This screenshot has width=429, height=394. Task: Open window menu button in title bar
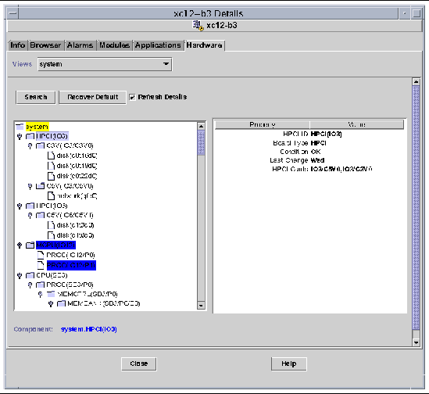[13, 13]
